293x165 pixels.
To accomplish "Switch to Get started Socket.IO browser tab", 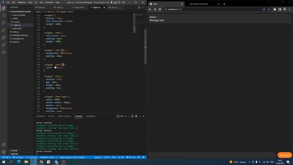I will point(199,4).
